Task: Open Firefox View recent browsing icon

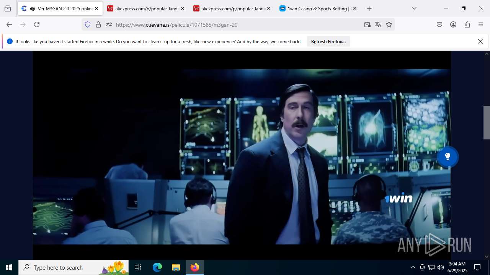Action: tap(8, 8)
